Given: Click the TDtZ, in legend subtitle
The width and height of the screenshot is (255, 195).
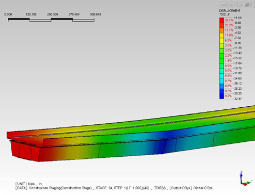Looking at the screenshot, I should click(225, 14).
